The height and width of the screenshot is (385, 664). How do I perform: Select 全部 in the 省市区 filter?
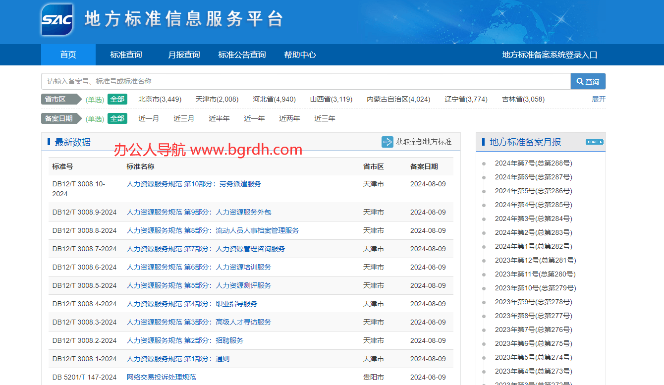point(117,99)
